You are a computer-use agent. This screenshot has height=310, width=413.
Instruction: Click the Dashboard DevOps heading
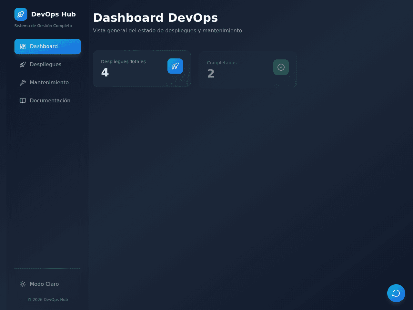click(156, 17)
